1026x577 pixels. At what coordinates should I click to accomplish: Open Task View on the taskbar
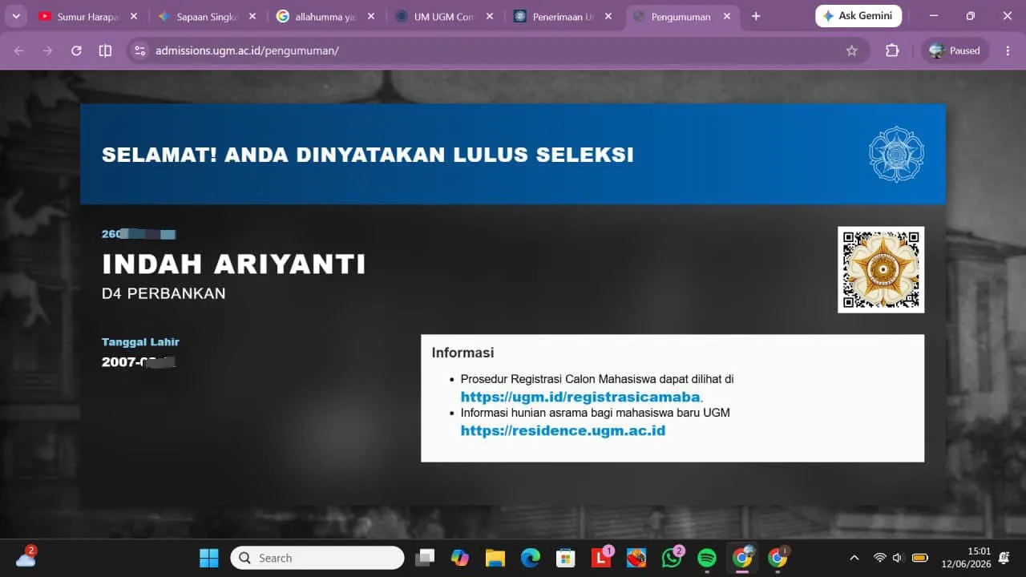(x=426, y=558)
